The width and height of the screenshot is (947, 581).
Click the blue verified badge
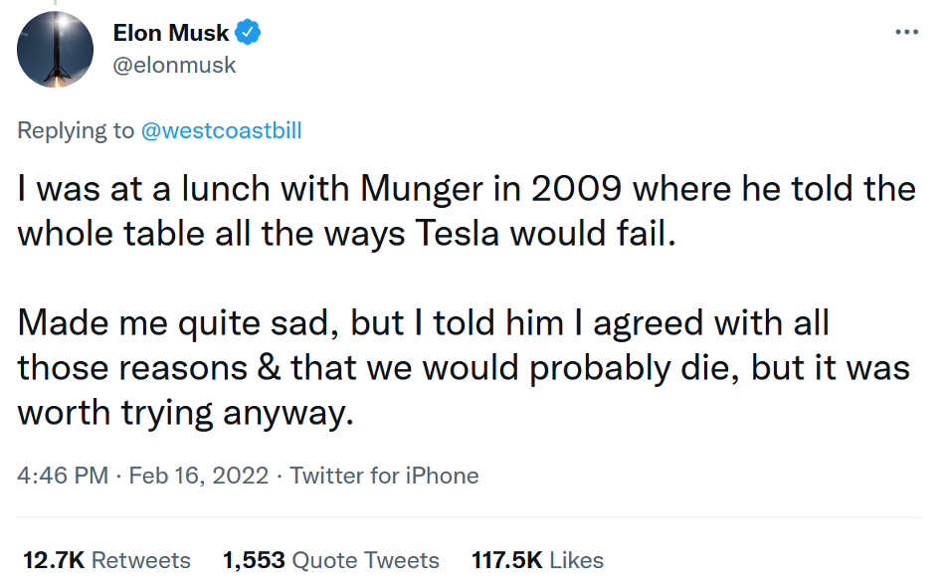click(x=247, y=33)
